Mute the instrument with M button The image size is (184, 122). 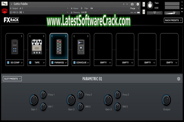tap(144, 12)
